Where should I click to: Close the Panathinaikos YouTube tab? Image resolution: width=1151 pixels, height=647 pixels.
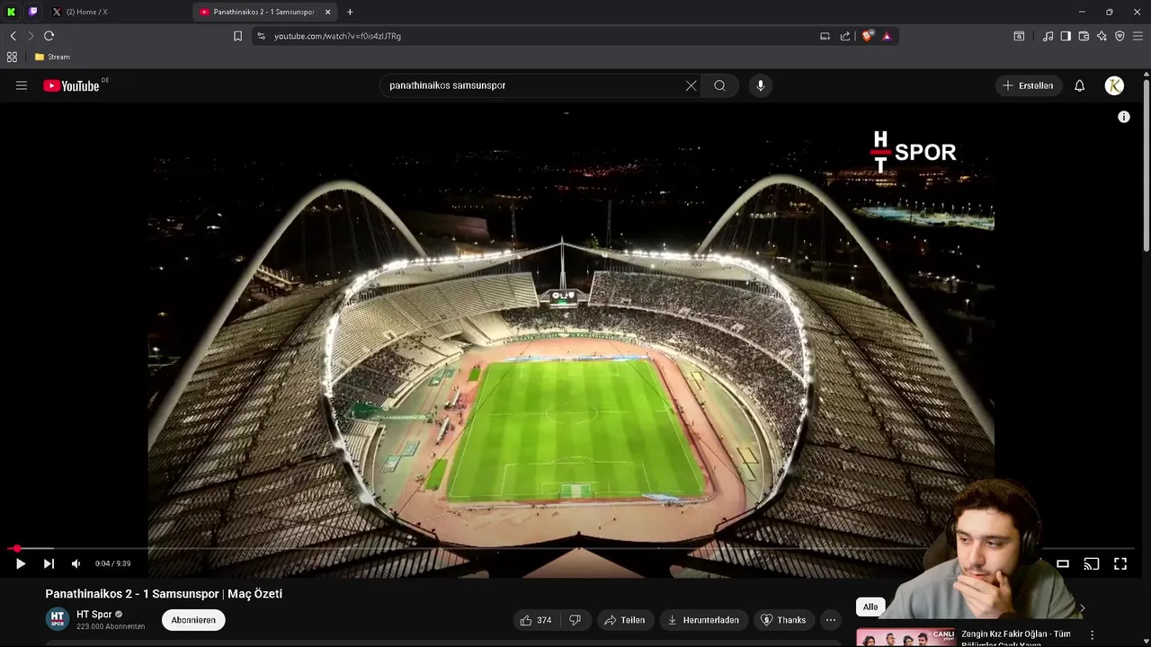[328, 12]
